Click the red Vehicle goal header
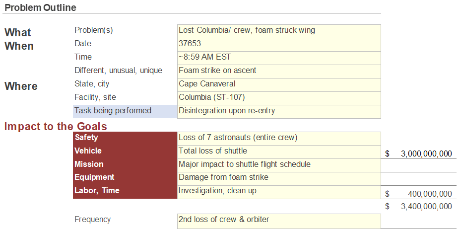 (125, 152)
